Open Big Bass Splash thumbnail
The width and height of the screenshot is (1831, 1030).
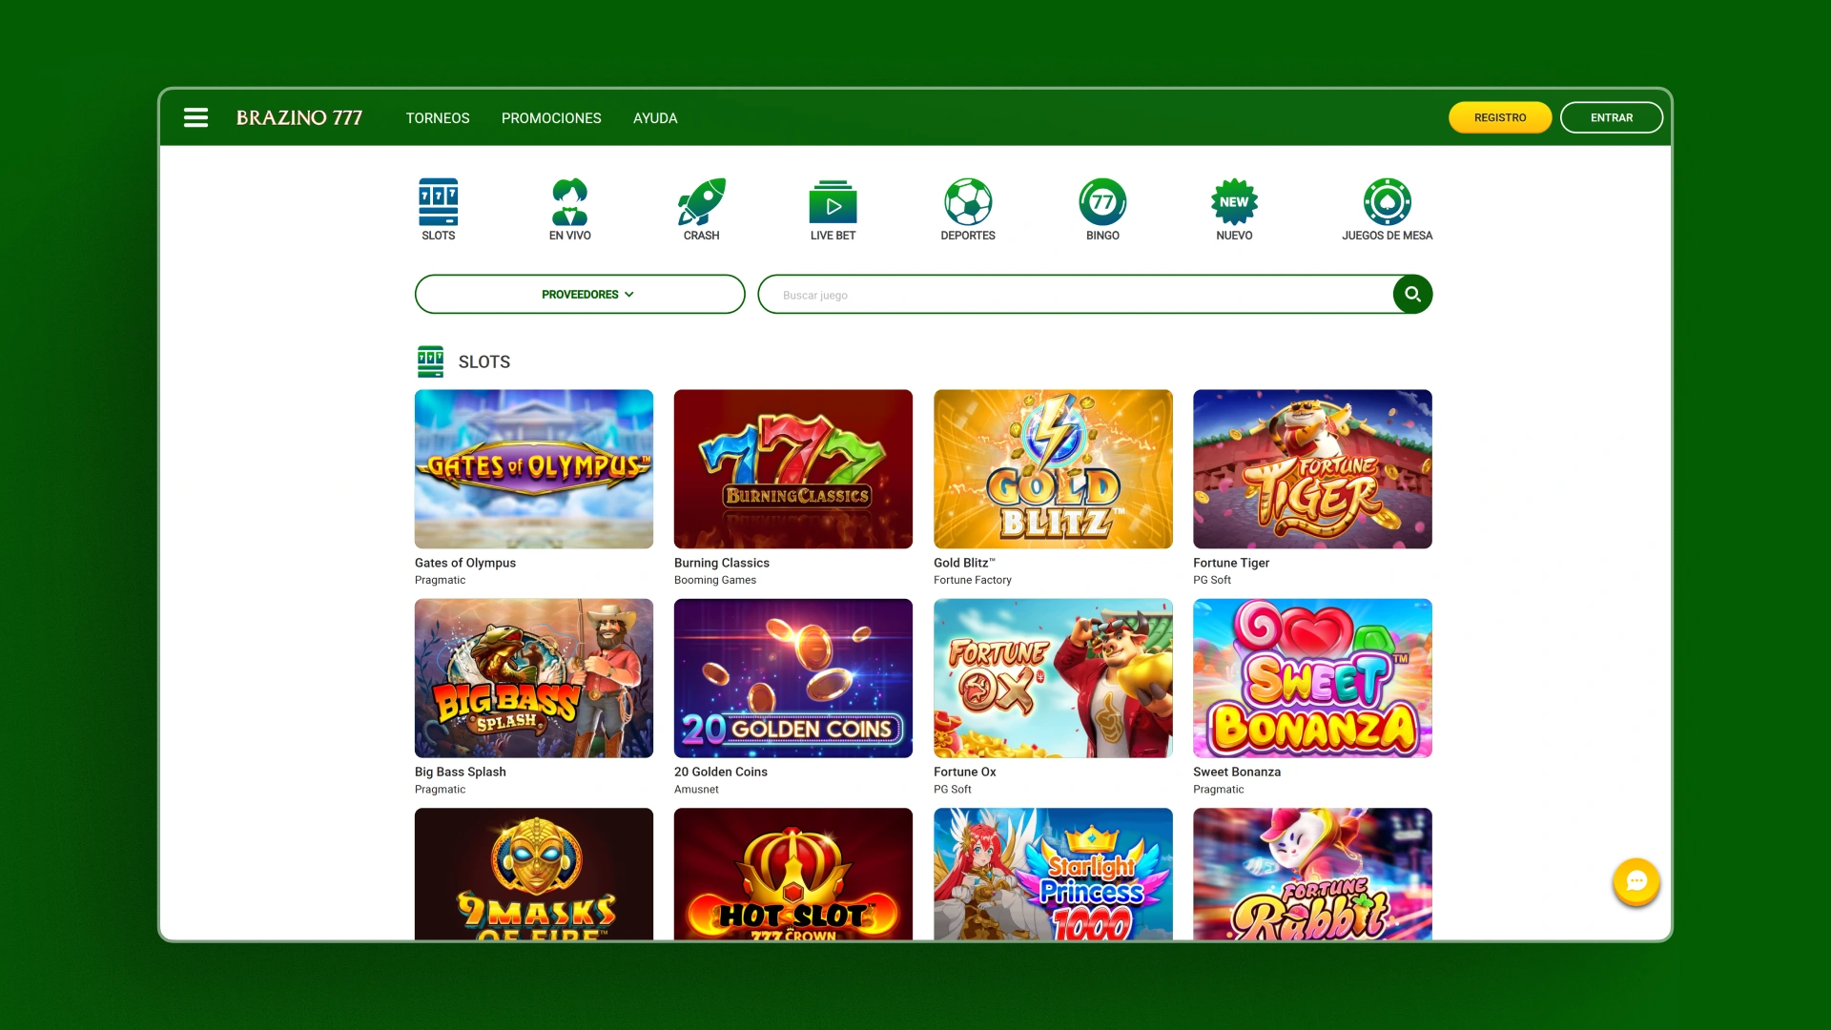click(x=534, y=678)
